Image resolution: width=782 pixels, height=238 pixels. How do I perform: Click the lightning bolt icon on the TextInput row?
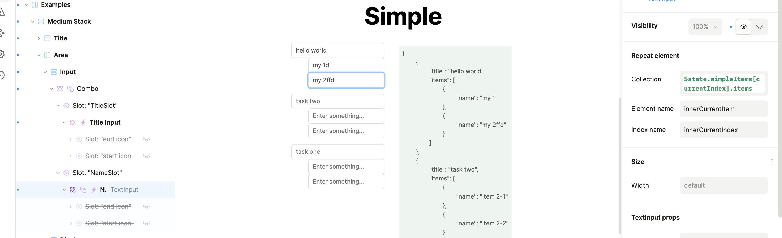click(x=94, y=190)
